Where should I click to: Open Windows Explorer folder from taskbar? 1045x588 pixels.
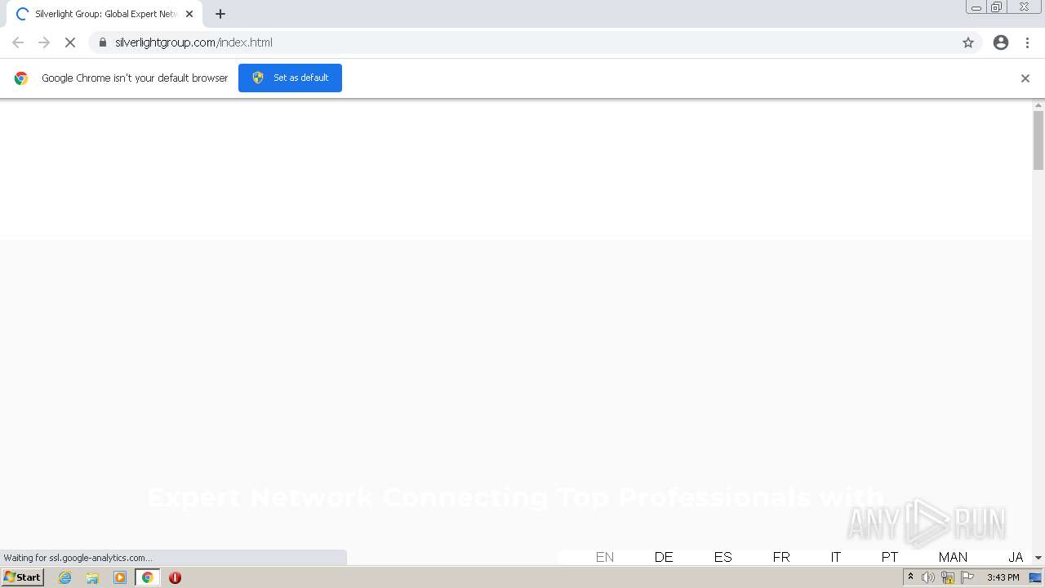coord(92,577)
